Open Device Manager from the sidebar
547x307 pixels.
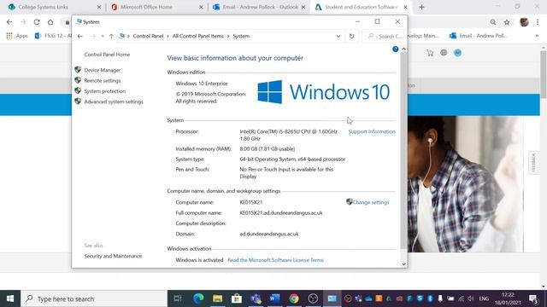pos(103,70)
